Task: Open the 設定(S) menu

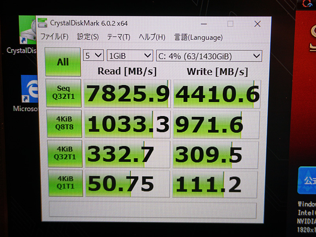Action: coord(88,37)
